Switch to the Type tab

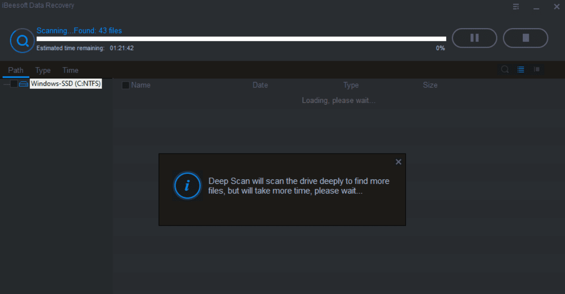(43, 70)
